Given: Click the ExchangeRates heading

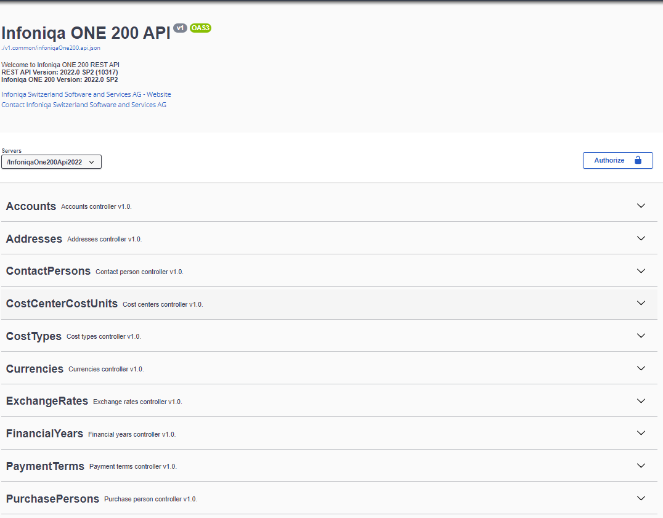Looking at the screenshot, I should (x=47, y=401).
